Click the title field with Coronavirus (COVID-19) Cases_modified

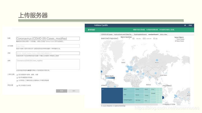tap(48, 39)
